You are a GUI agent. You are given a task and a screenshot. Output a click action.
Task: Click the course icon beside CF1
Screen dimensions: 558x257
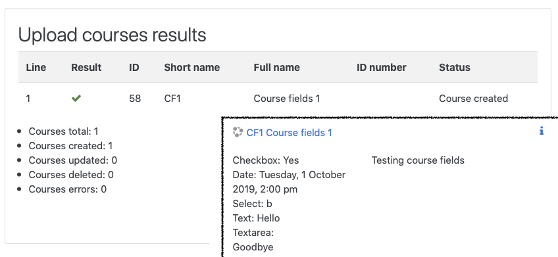click(x=238, y=132)
